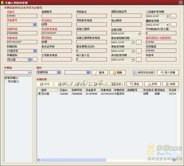Click the 查询 search button
184x166 pixels.
pos(100,72)
